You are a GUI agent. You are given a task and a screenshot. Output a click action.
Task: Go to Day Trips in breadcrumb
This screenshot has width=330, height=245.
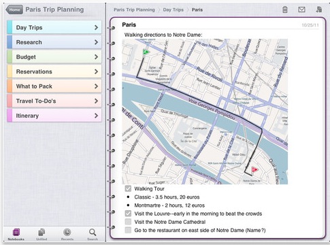click(x=174, y=10)
